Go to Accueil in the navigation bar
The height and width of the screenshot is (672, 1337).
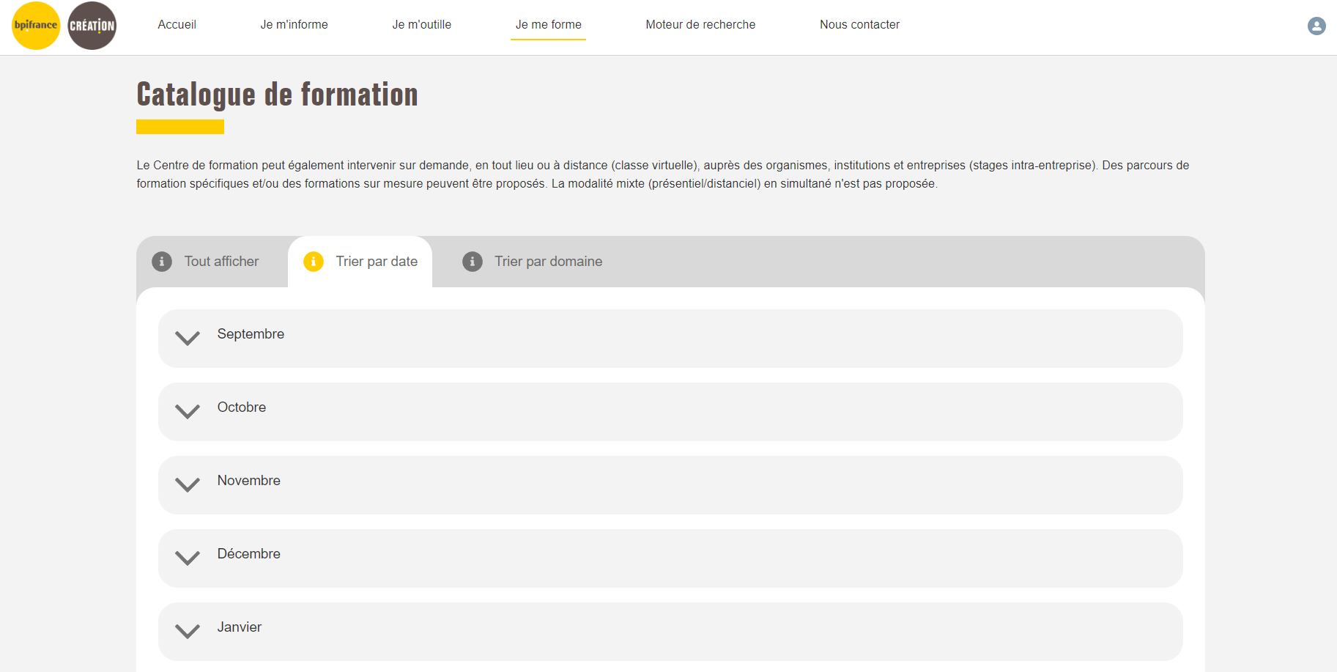177,25
